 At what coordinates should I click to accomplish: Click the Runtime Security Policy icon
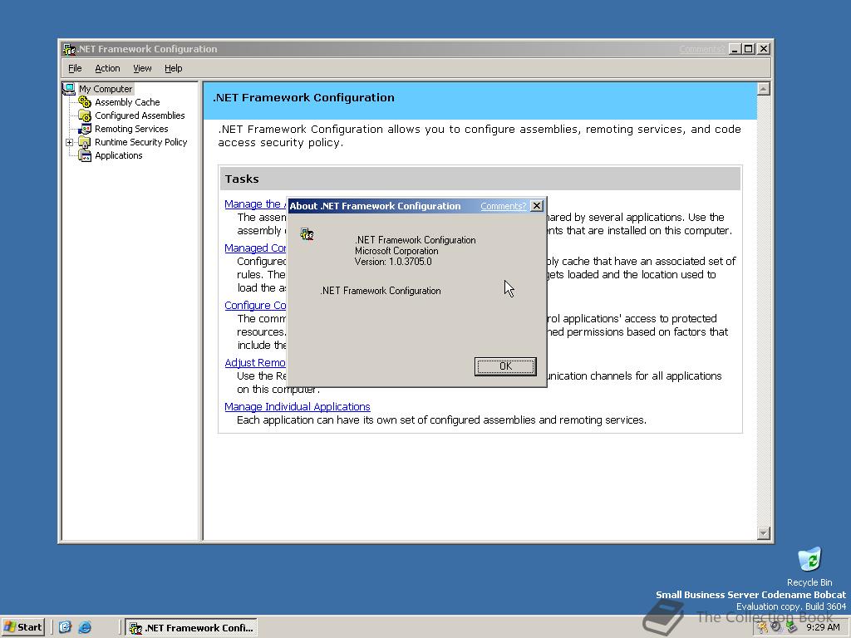tap(85, 142)
